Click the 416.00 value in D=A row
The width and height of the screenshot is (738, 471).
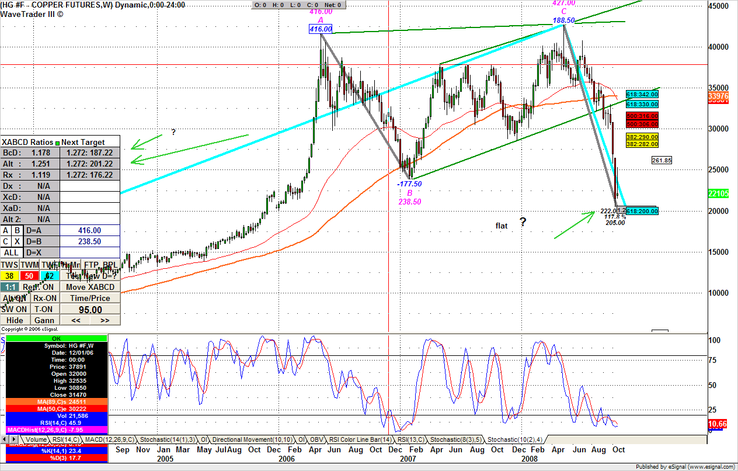(90, 231)
